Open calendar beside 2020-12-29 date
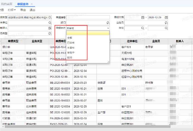Image resolution: width=193 pixels, height=131 pixels. click(x=166, y=18)
